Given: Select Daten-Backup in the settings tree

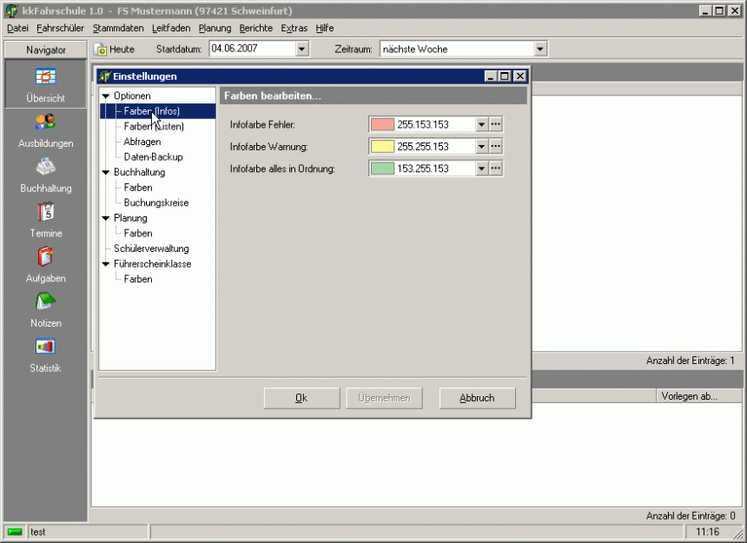Looking at the screenshot, I should click(153, 157).
